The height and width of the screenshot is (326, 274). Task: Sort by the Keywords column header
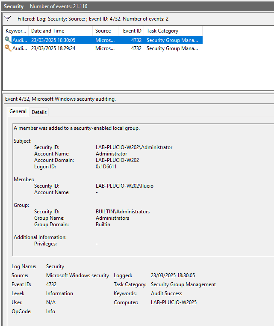[16, 31]
